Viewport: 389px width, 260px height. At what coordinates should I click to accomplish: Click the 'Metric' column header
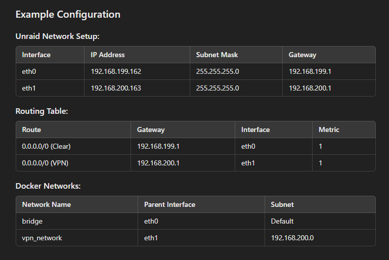[x=329, y=130]
